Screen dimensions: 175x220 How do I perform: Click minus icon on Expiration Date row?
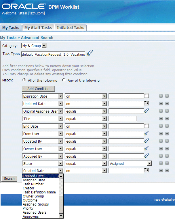(167, 96)
